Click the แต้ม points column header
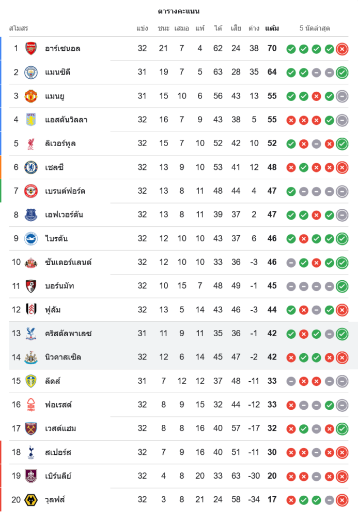This screenshot has height=518, width=358. click(272, 28)
